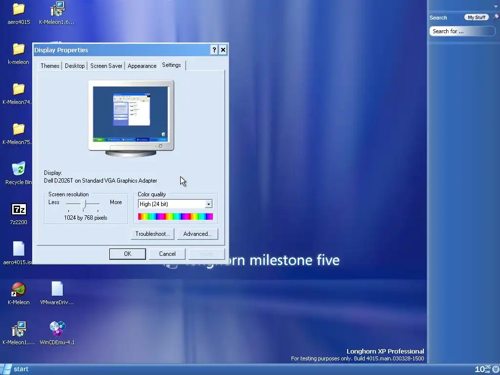Select the aero4015.iso file icon
This screenshot has width=500, height=375.
pyautogui.click(x=19, y=249)
